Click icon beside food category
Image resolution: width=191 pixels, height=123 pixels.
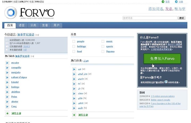click(74, 51)
